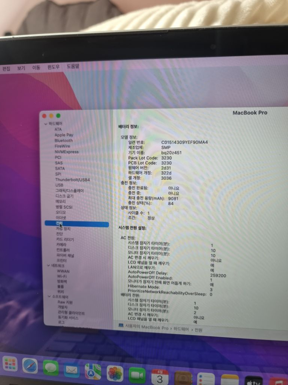Image resolution: width=288 pixels, height=385 pixels.
Task: Select 디스크 굽기 in the sidebar
Action: point(65,196)
